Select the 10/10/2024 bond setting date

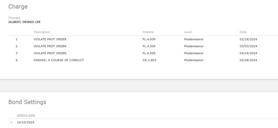pos(26,123)
